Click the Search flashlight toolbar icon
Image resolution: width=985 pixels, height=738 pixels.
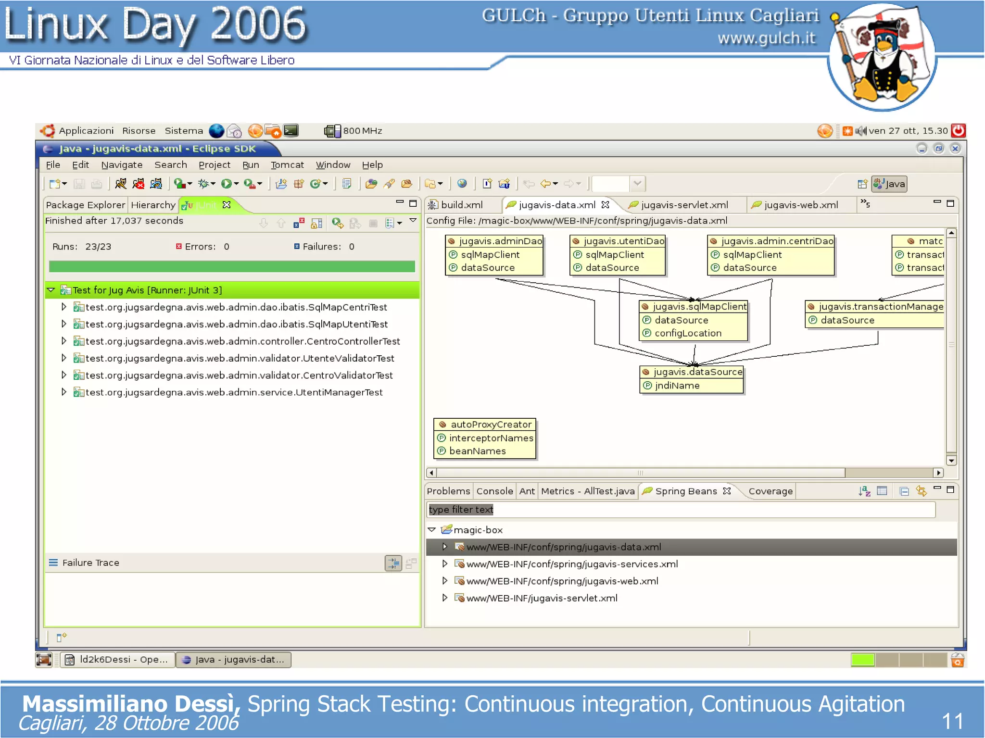(389, 184)
